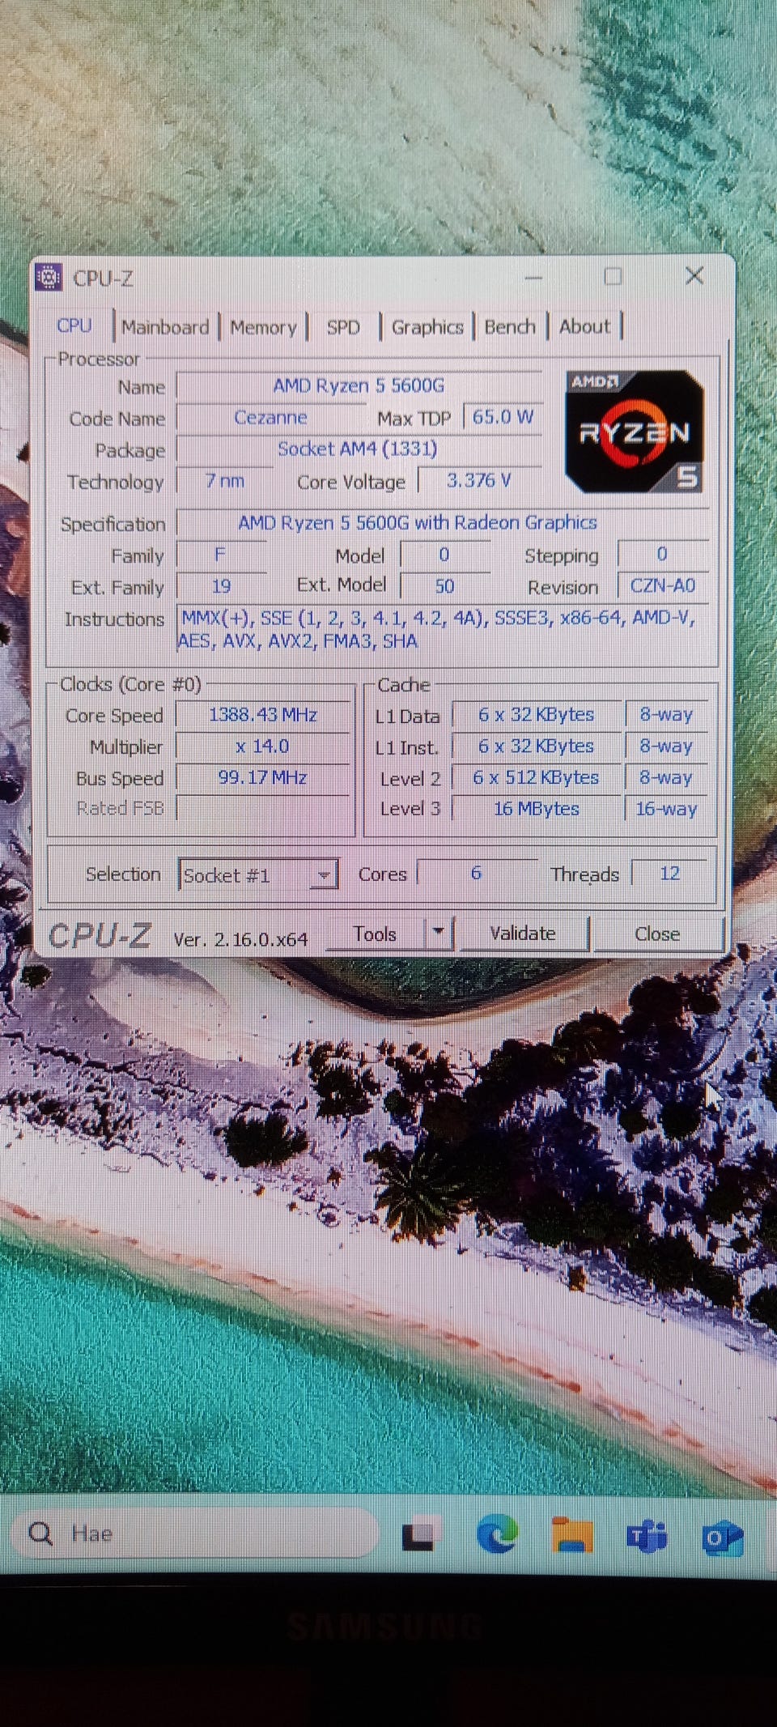Viewport: 777px width, 1727px height.
Task: Click the Threads value '12'
Action: (x=669, y=874)
